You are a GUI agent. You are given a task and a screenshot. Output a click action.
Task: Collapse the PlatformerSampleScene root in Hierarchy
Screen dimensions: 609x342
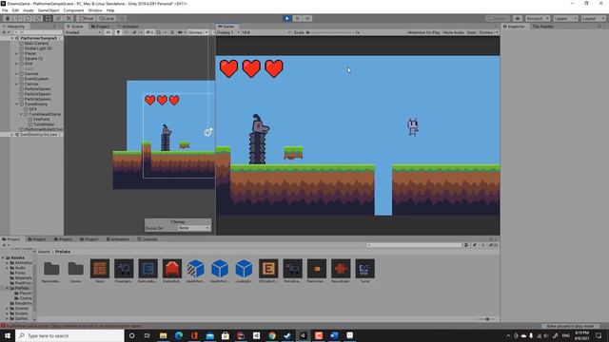pyautogui.click(x=12, y=38)
